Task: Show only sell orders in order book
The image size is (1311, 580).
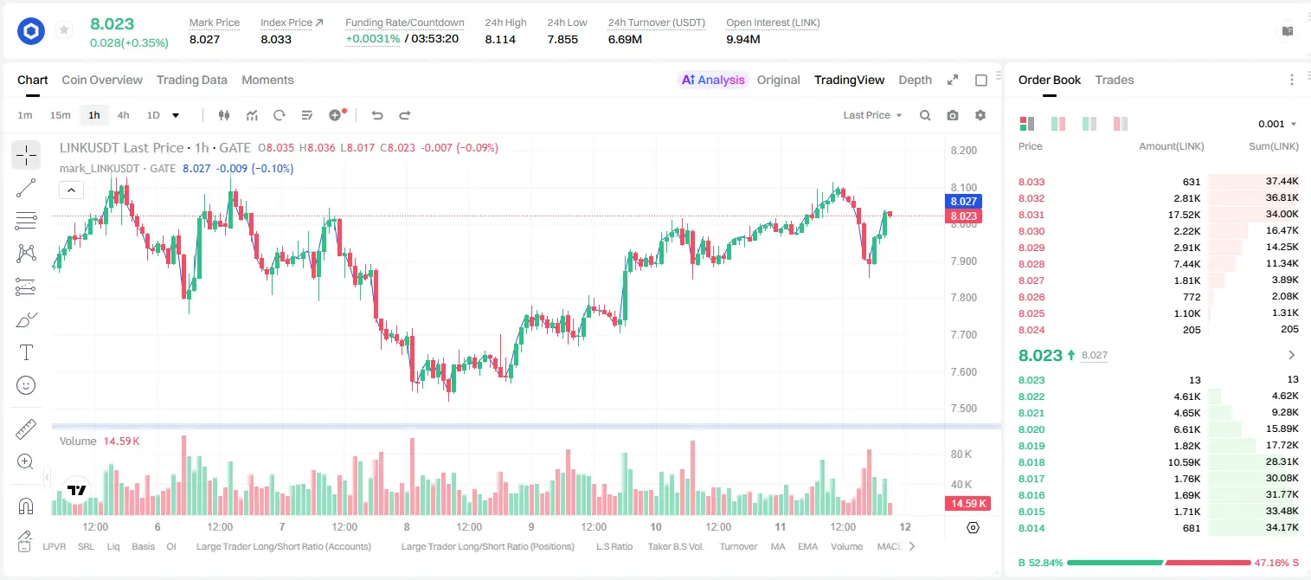Action: (1121, 124)
